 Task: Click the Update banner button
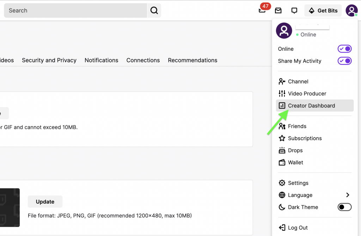tap(45, 202)
